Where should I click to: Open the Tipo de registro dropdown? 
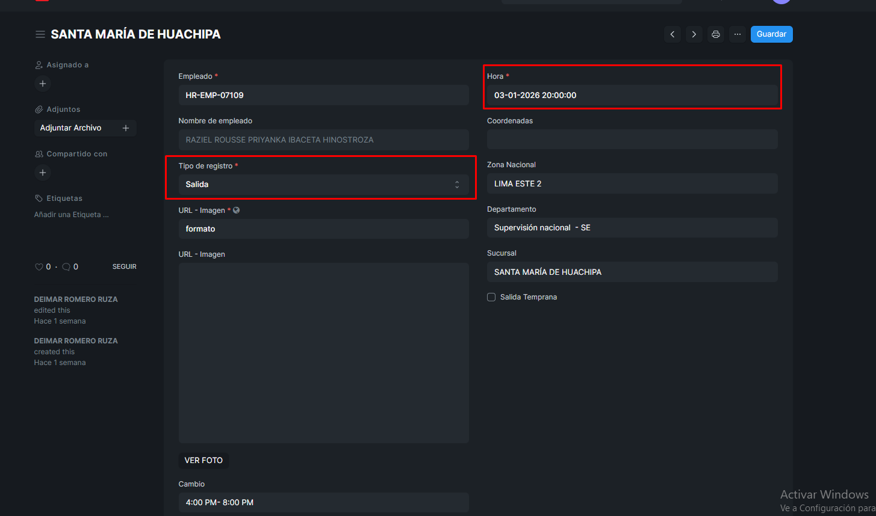(323, 185)
